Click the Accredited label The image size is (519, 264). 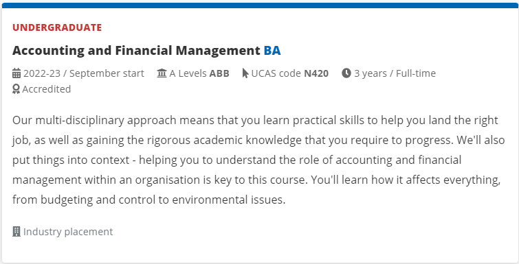(x=47, y=89)
